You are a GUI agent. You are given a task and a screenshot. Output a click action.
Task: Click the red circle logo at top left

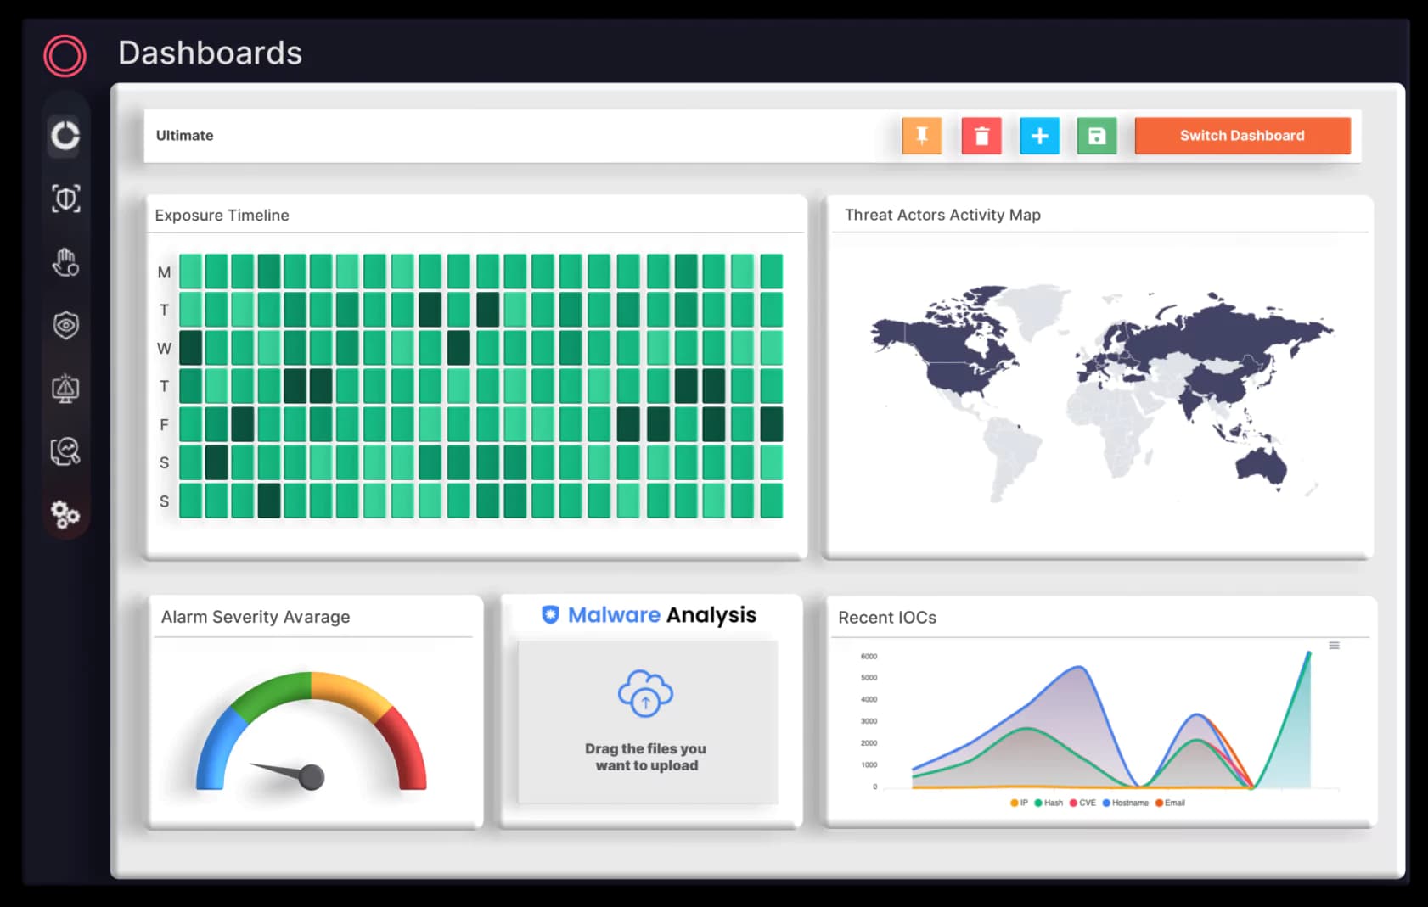(65, 56)
